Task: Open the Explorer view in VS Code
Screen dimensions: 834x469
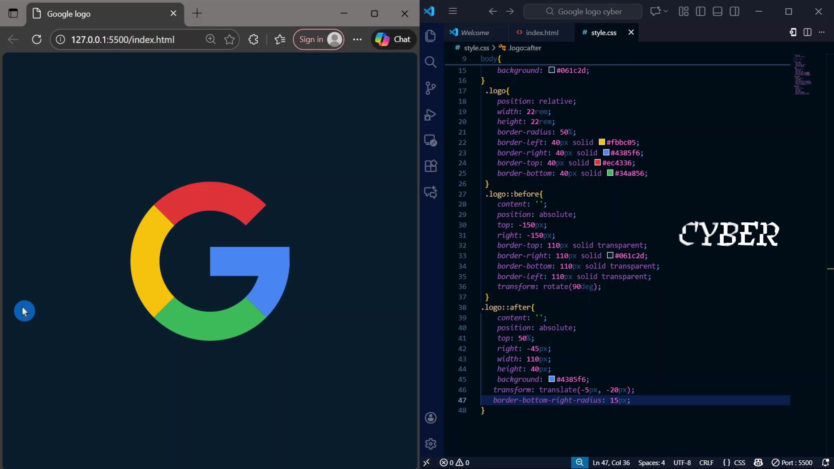Action: coord(430,36)
